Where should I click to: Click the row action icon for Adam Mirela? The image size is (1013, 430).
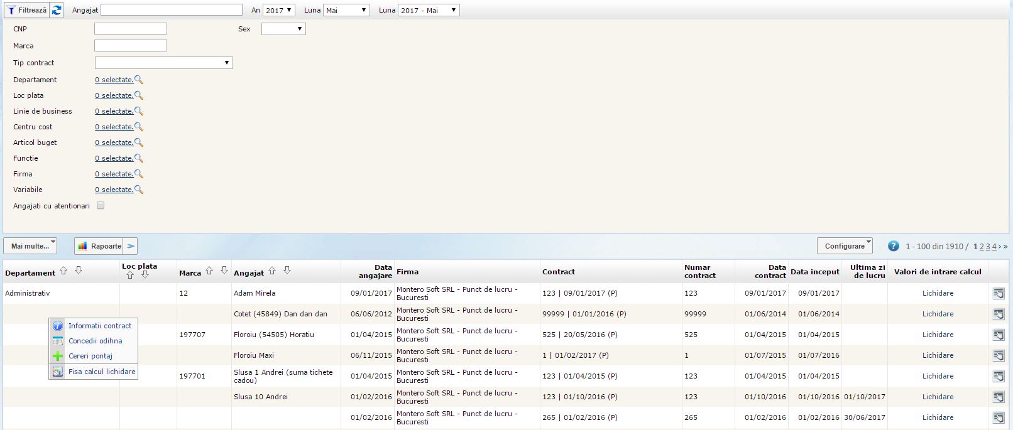998,293
